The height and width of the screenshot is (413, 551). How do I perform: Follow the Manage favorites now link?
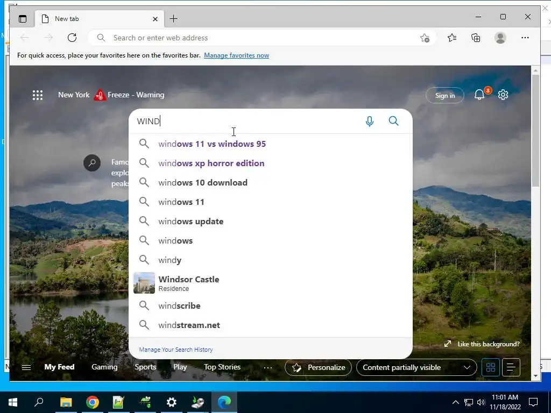pos(237,55)
